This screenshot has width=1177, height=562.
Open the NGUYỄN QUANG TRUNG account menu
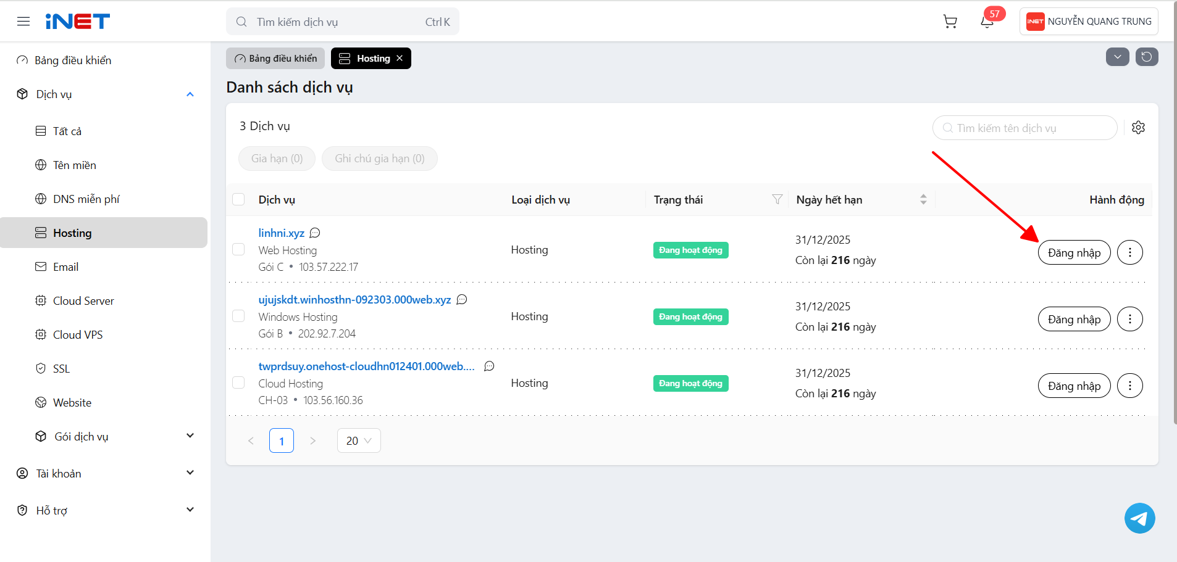[x=1089, y=22]
